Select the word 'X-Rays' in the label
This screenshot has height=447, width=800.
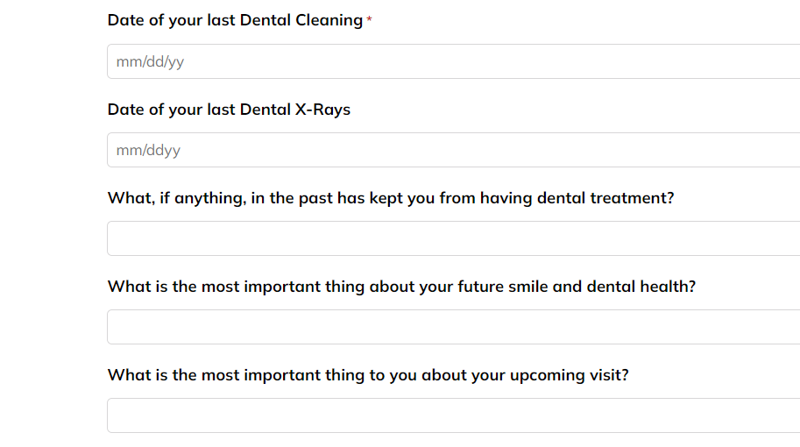322,110
